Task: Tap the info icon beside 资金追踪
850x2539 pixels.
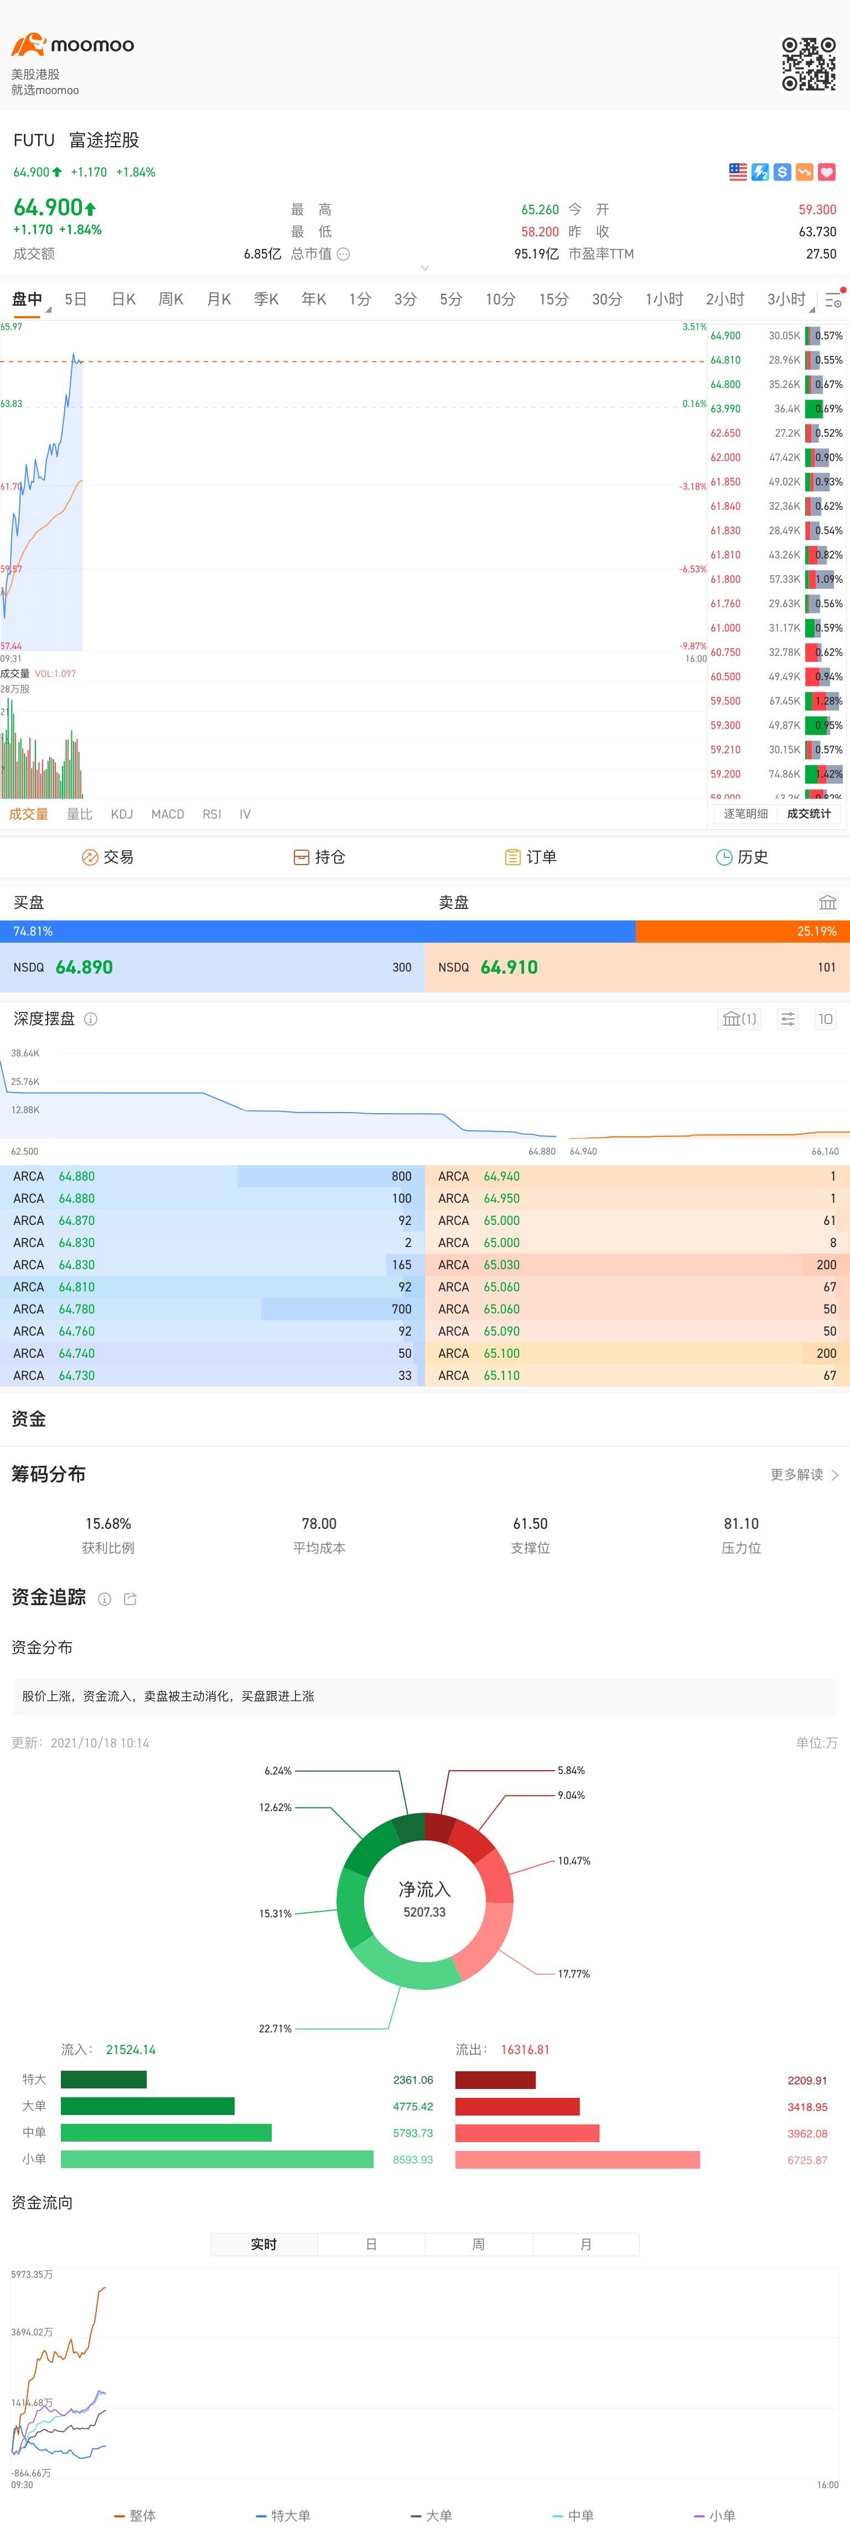Action: pyautogui.click(x=105, y=1599)
